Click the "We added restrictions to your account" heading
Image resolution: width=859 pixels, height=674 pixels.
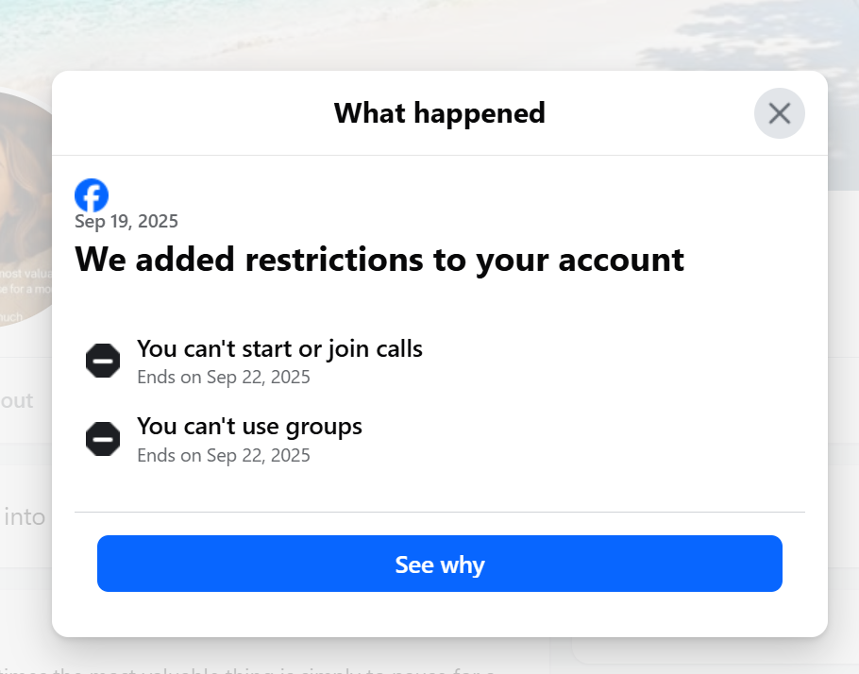tap(379, 260)
